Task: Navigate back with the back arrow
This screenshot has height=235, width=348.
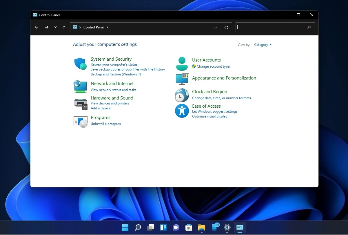Action: click(37, 27)
